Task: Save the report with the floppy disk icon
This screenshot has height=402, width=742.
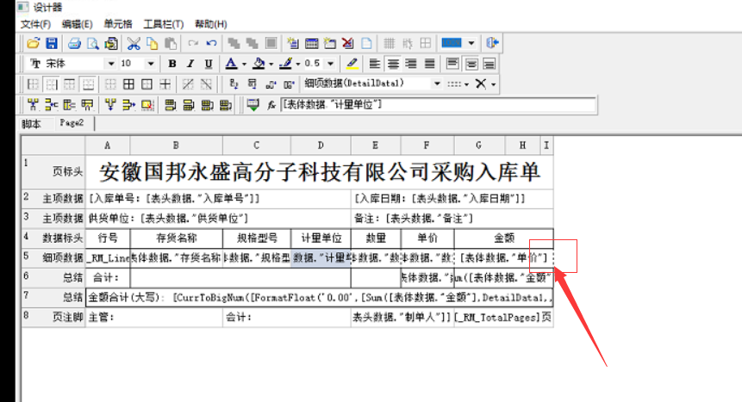Action: 51,44
